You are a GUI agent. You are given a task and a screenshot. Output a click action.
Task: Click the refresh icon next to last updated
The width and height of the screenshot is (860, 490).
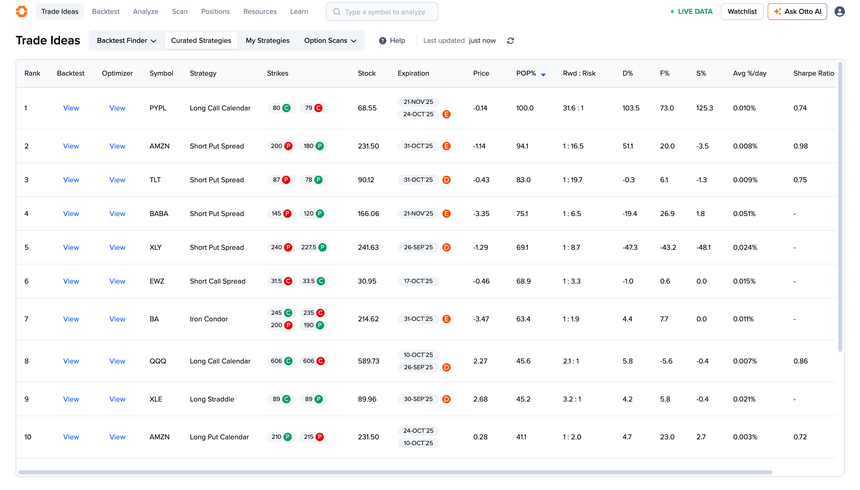click(x=510, y=41)
